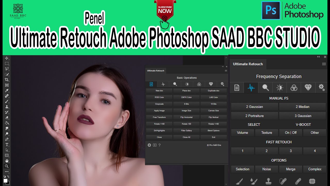Collapse the small panel using the double arrows
This screenshot has width=330, height=186.
pos(223,66)
